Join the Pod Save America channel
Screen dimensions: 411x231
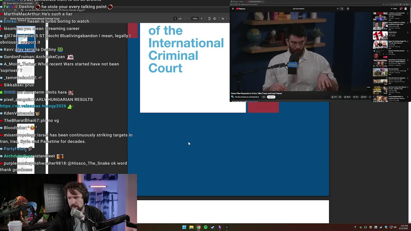tap(264, 97)
